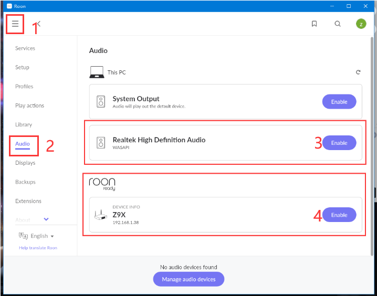
Task: Expand the settings list down chevron
Action: (x=46, y=219)
